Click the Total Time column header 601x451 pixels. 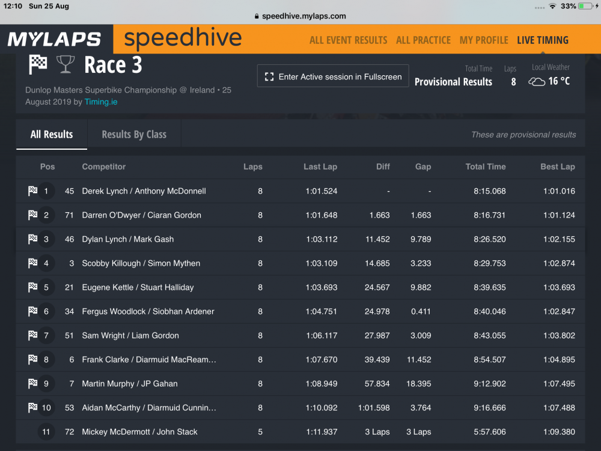tap(486, 167)
